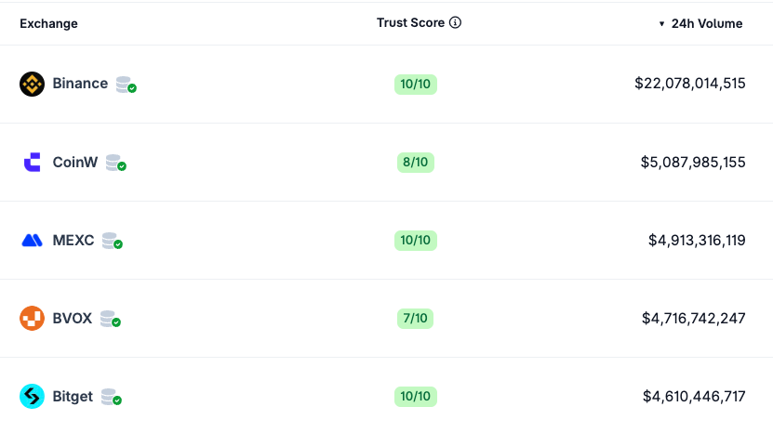Image resolution: width=773 pixels, height=433 pixels.
Task: Click CoinW's proof of reserves coin icon
Action: tap(115, 163)
